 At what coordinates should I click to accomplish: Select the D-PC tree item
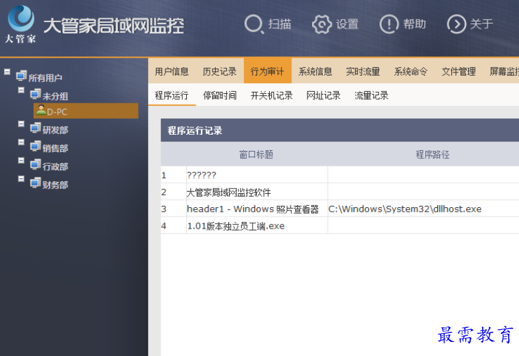(x=86, y=111)
